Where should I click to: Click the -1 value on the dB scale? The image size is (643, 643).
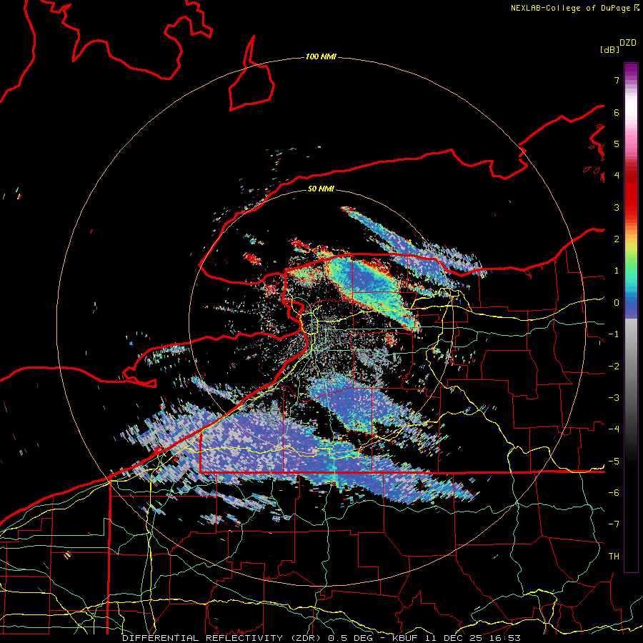pos(614,334)
